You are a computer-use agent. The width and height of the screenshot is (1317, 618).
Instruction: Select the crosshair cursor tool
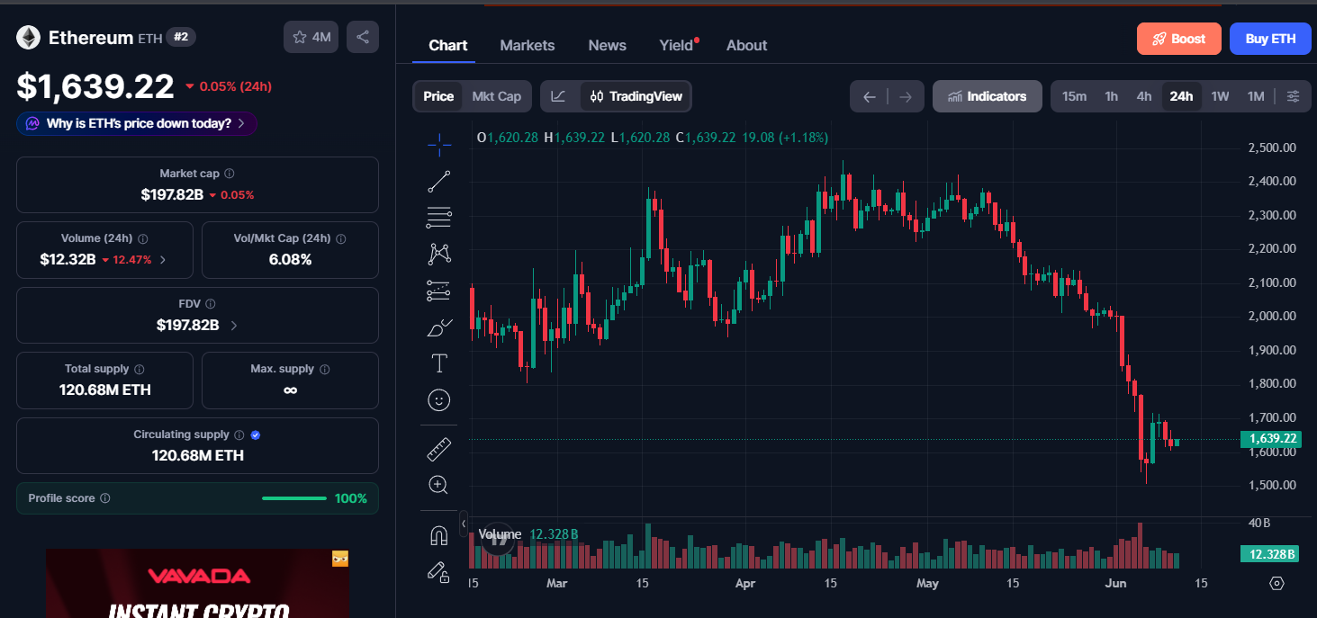(439, 144)
